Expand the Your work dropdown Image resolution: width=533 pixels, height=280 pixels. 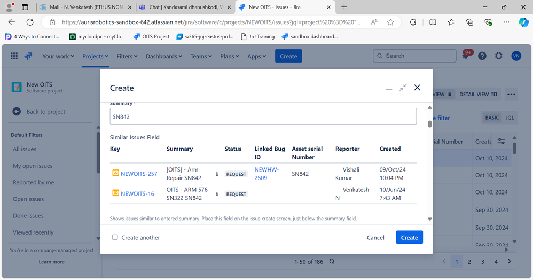click(58, 56)
